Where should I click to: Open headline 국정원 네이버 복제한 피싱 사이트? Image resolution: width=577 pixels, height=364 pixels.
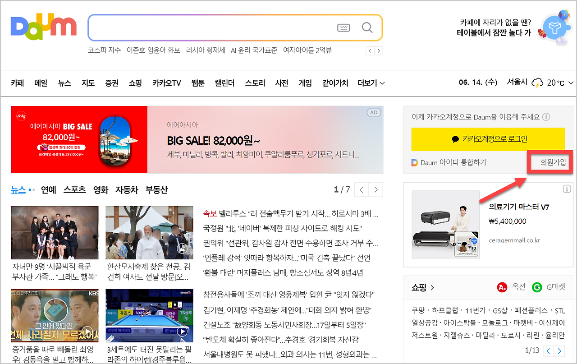click(x=283, y=228)
